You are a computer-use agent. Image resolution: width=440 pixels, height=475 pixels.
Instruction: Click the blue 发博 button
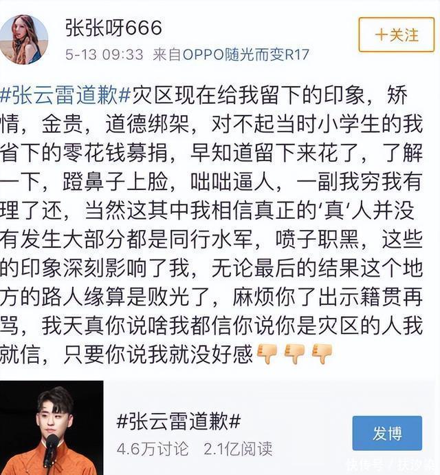pyautogui.click(x=387, y=433)
